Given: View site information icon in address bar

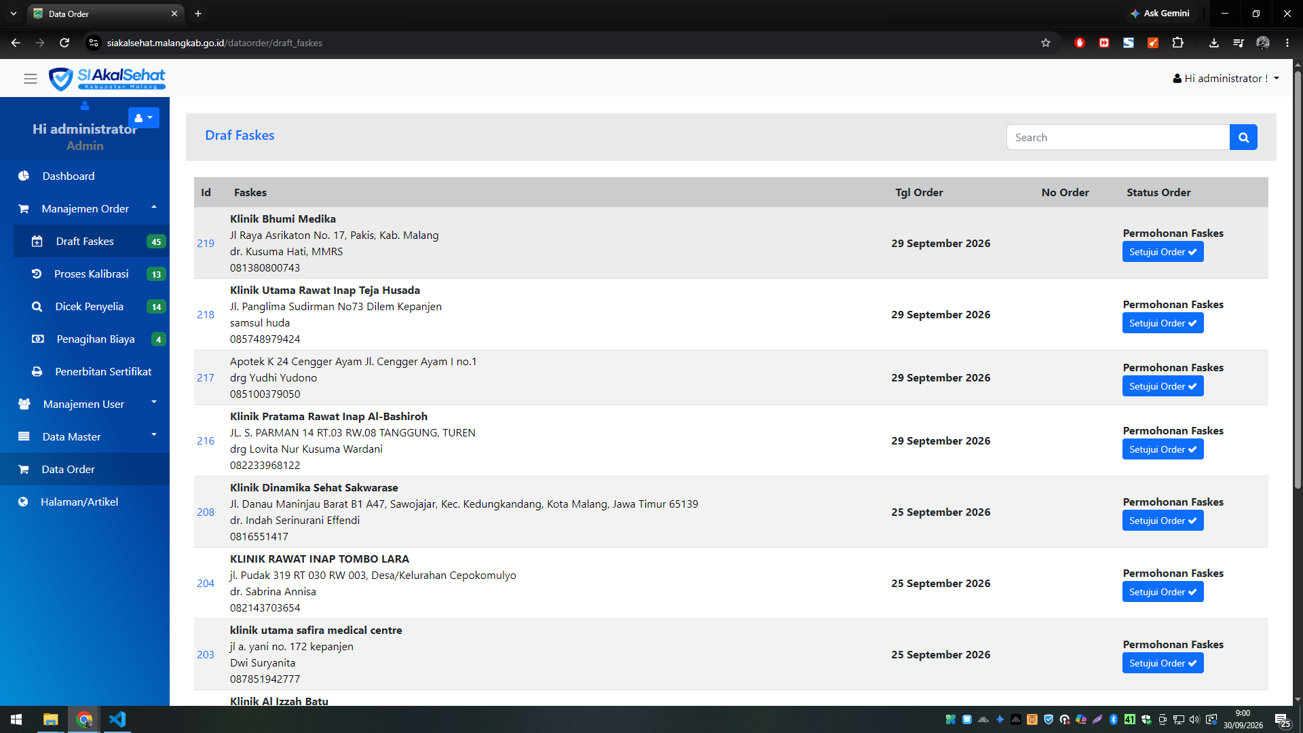Looking at the screenshot, I should click(x=94, y=43).
